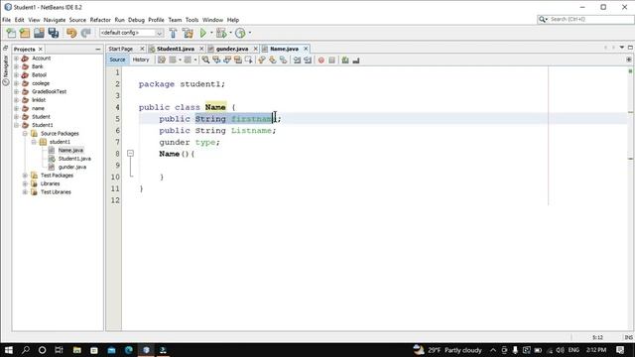The width and height of the screenshot is (635, 357).
Task: Run the project with the green arrow
Action: 203,33
